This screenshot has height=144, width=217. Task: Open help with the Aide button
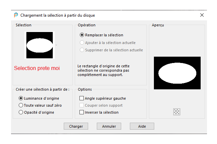142,126
